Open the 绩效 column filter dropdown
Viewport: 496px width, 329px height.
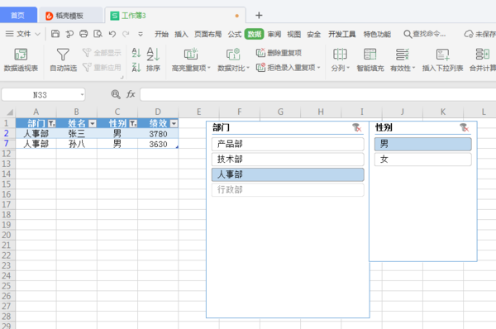[174, 124]
